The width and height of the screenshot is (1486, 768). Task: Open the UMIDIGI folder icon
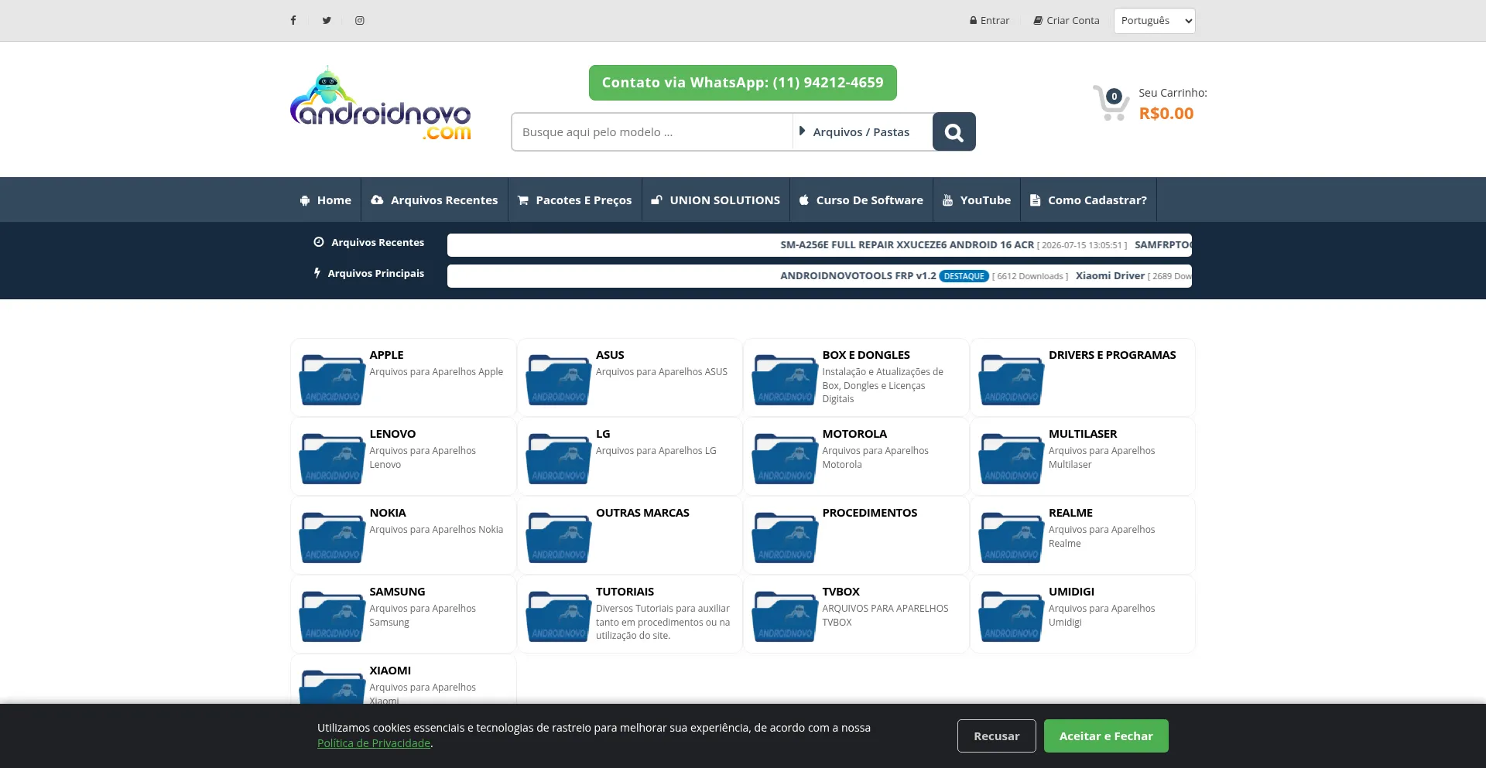pyautogui.click(x=1011, y=616)
